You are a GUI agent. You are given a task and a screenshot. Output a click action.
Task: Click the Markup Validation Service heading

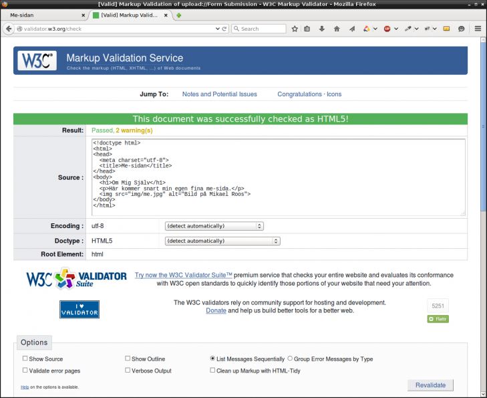point(124,58)
